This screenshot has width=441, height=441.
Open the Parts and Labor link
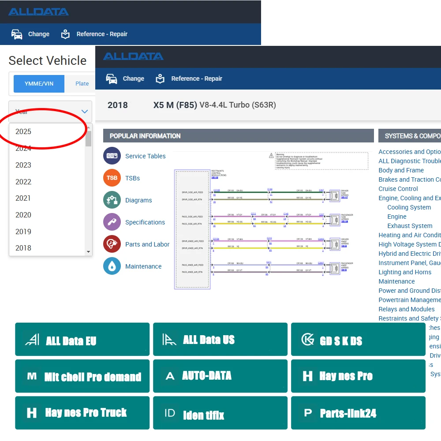(x=147, y=244)
